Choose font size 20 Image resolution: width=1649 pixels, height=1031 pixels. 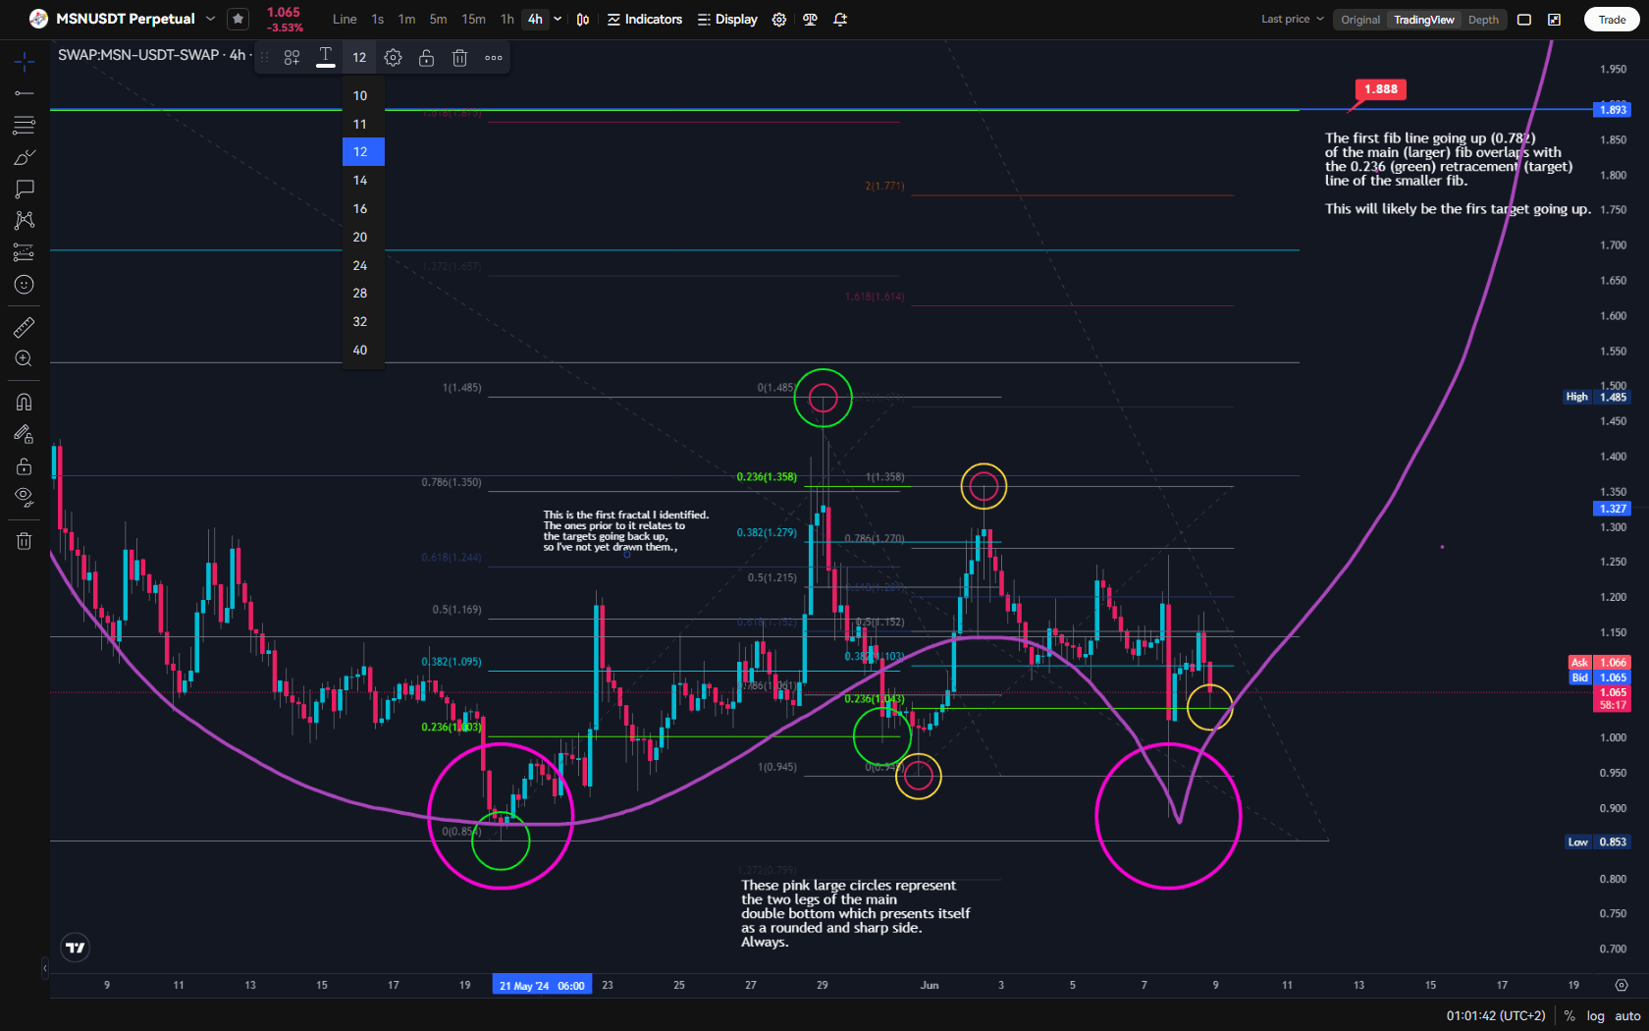(362, 238)
